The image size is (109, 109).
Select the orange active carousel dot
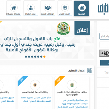(44, 57)
